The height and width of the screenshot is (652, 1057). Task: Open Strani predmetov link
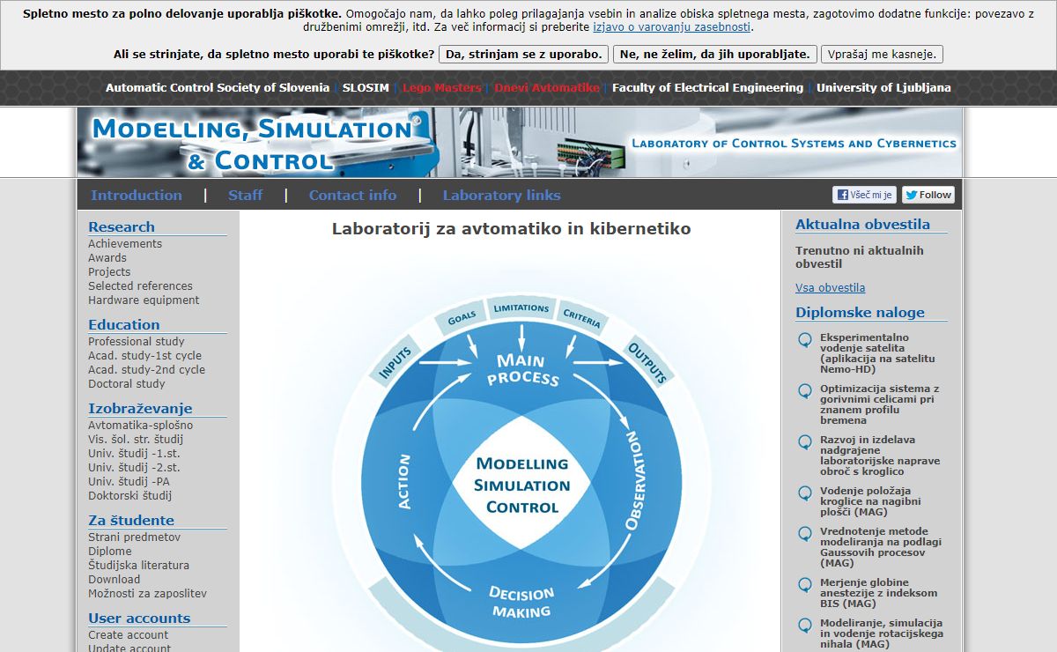pos(134,537)
